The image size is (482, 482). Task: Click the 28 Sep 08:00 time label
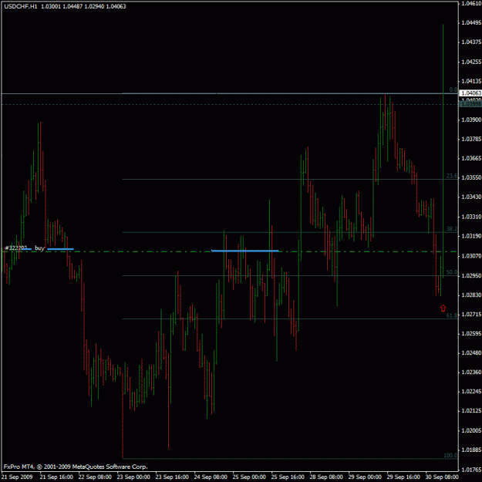click(326, 477)
